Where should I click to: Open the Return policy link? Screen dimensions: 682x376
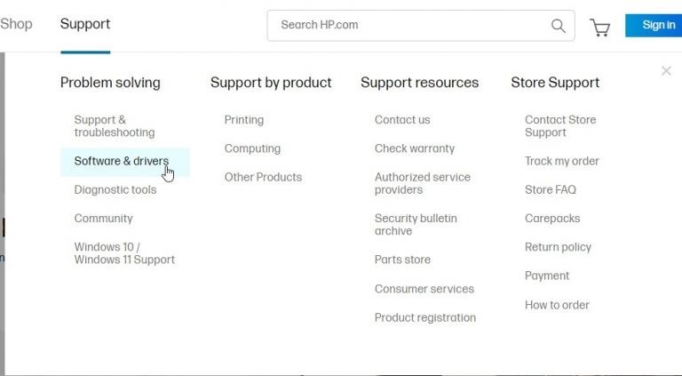coord(558,247)
